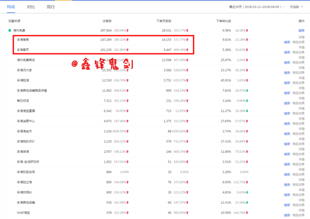Open the 无线端 terminal dropdown
This screenshot has width=310, height=219.
click(296, 7)
